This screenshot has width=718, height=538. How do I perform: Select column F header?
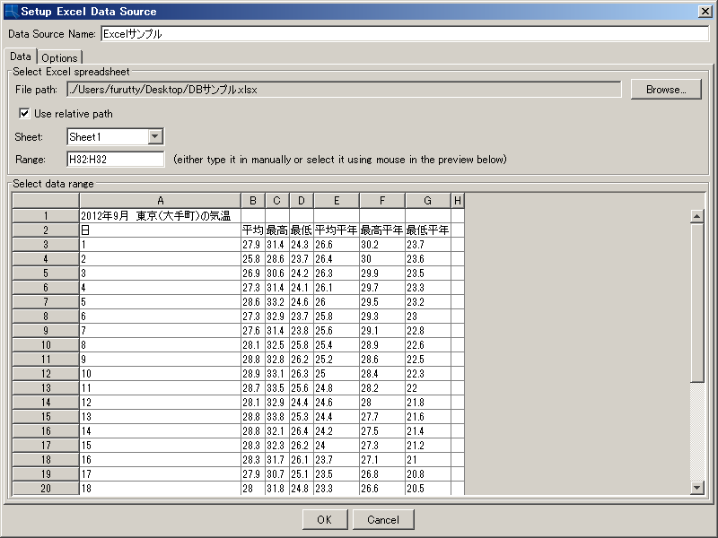382,200
